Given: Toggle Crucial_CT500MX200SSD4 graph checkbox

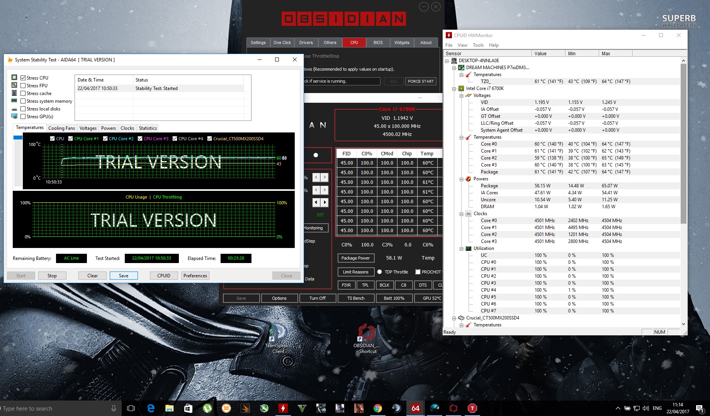Looking at the screenshot, I should point(209,138).
